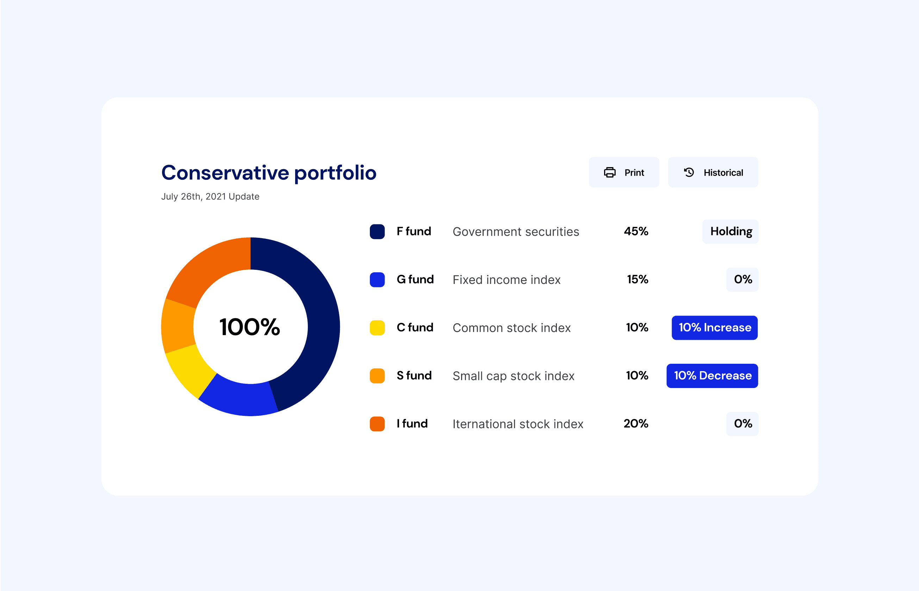Click the G fund 0% badge

[x=742, y=280]
